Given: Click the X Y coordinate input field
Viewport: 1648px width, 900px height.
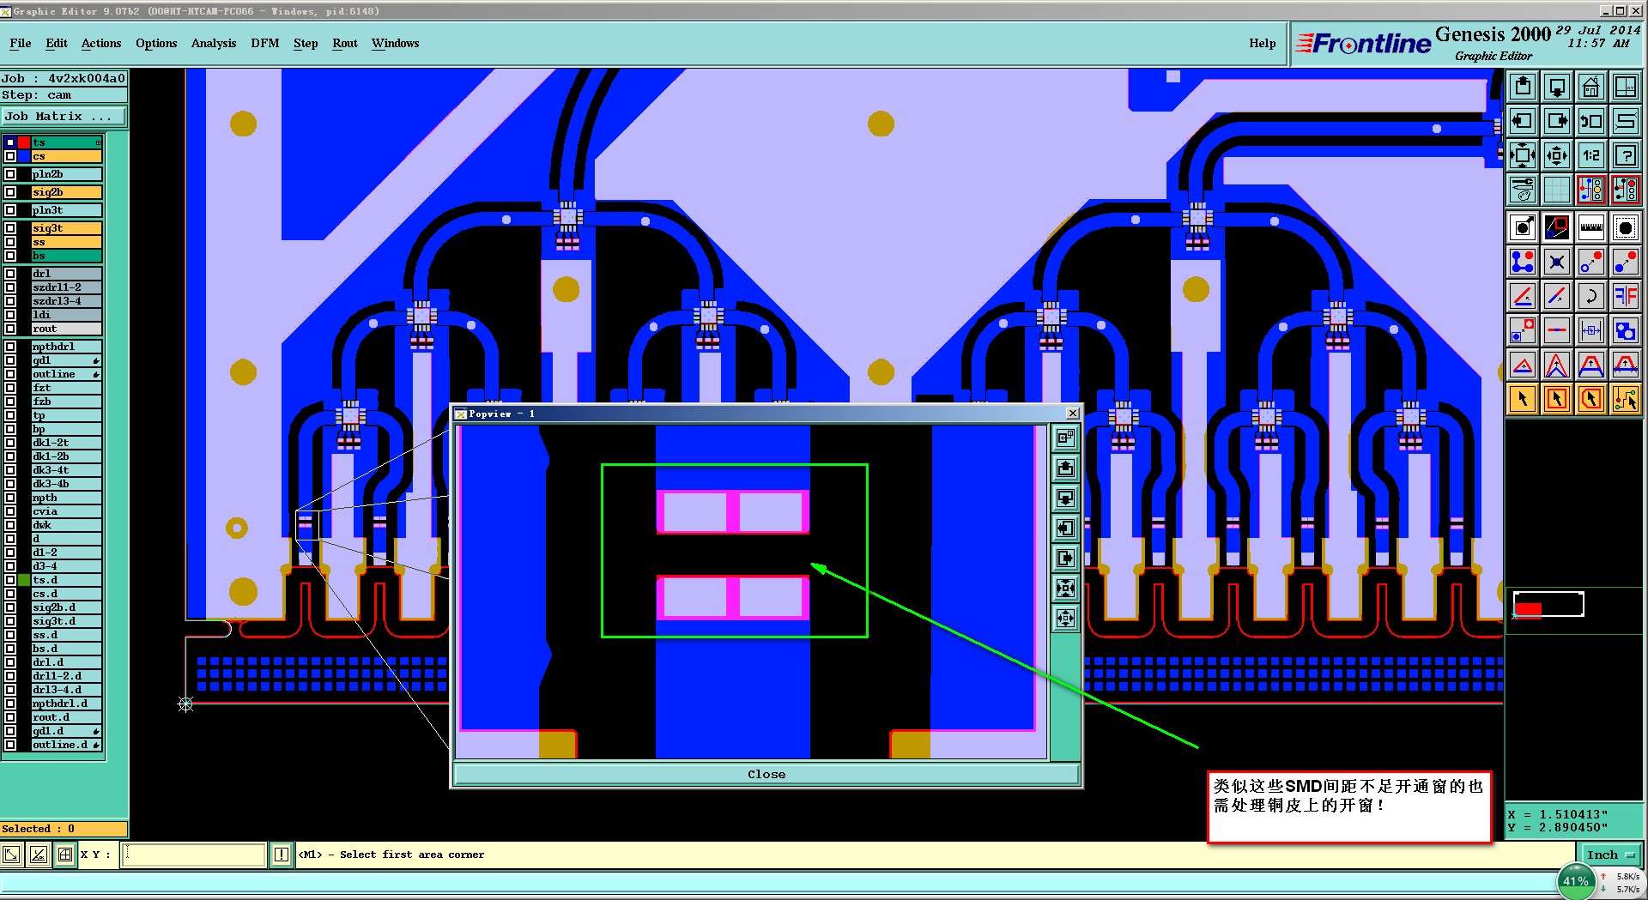Looking at the screenshot, I should tap(194, 855).
